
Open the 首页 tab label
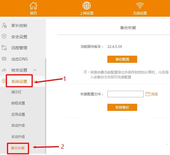pos(33,13)
